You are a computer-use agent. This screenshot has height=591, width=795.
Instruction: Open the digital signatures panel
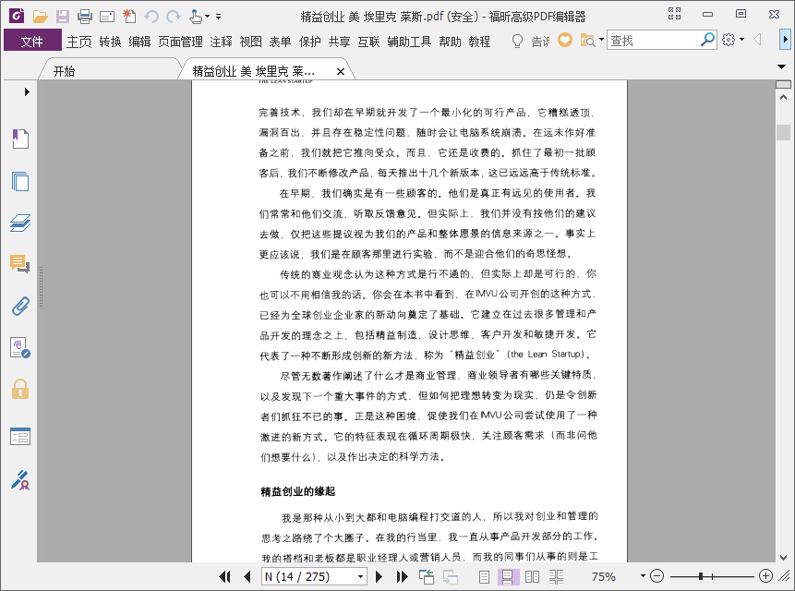[x=20, y=348]
